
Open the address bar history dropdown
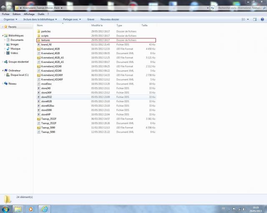point(208,8)
